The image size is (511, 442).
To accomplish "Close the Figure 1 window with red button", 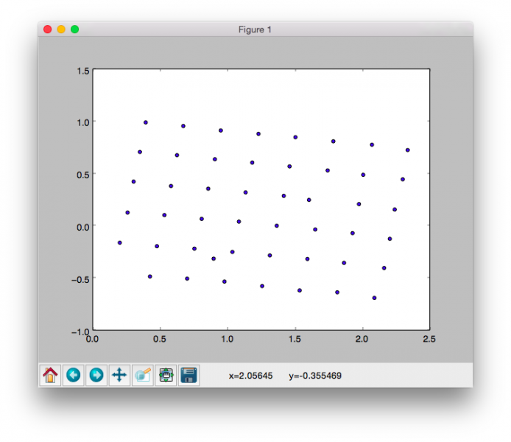I will tap(48, 29).
